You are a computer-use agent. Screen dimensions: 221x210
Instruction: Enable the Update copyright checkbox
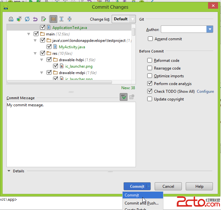149,99
